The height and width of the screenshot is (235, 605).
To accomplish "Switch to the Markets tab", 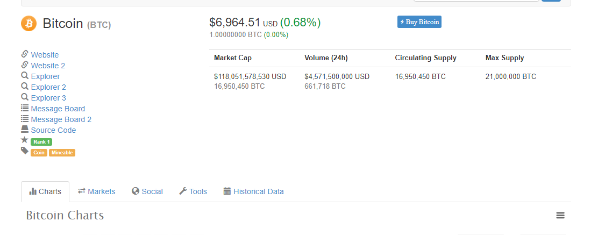I will tap(96, 191).
